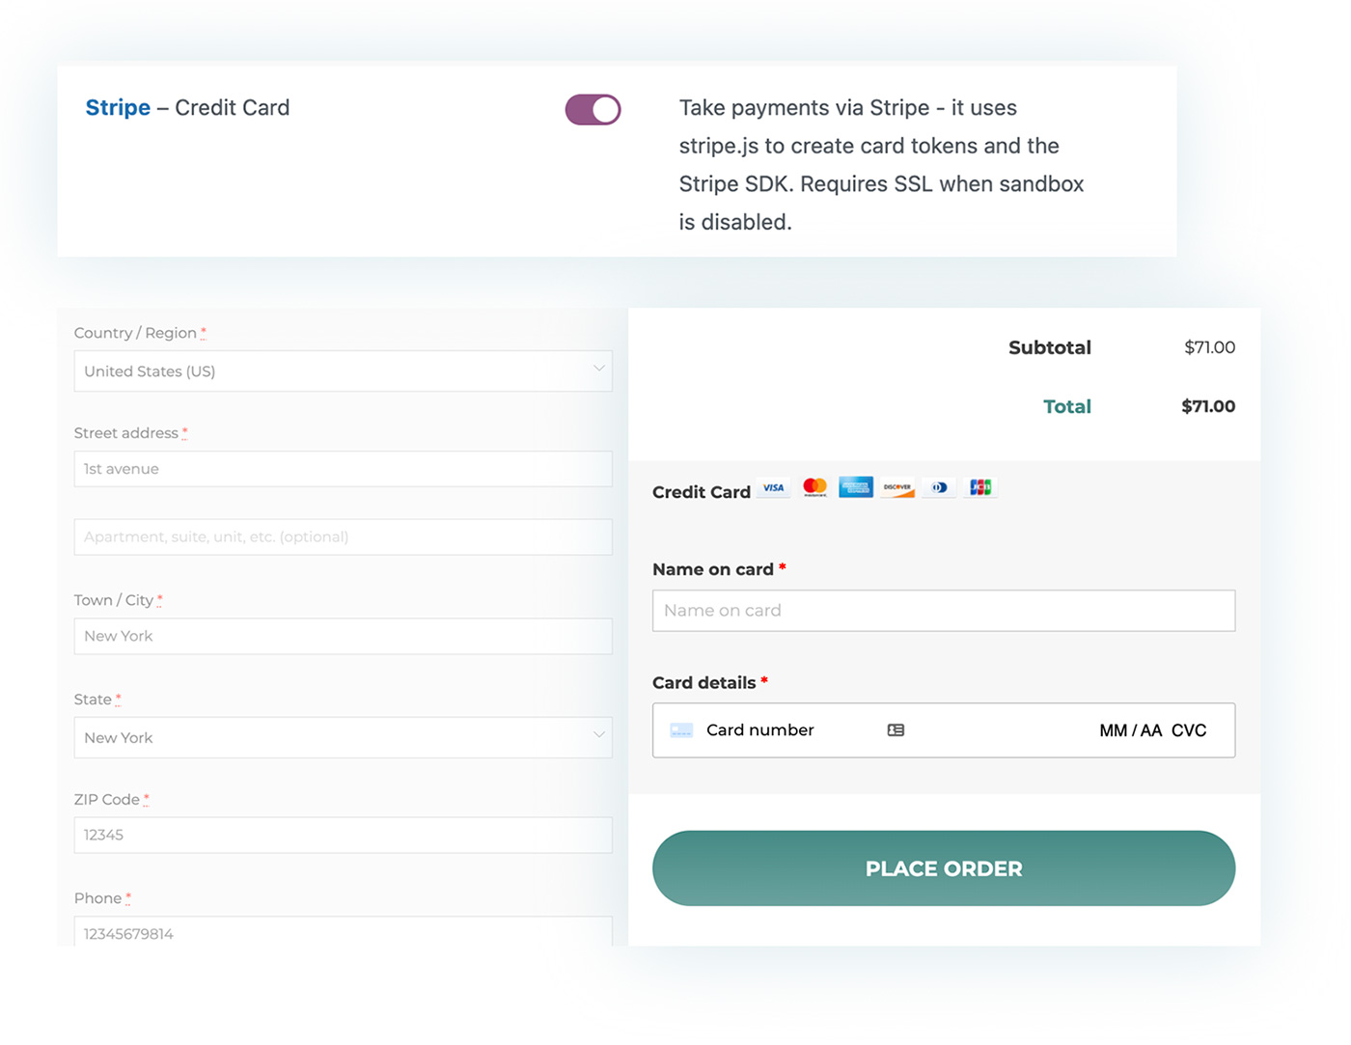This screenshot has height=1045, width=1351.
Task: Click the JCB card icon
Action: tap(980, 488)
